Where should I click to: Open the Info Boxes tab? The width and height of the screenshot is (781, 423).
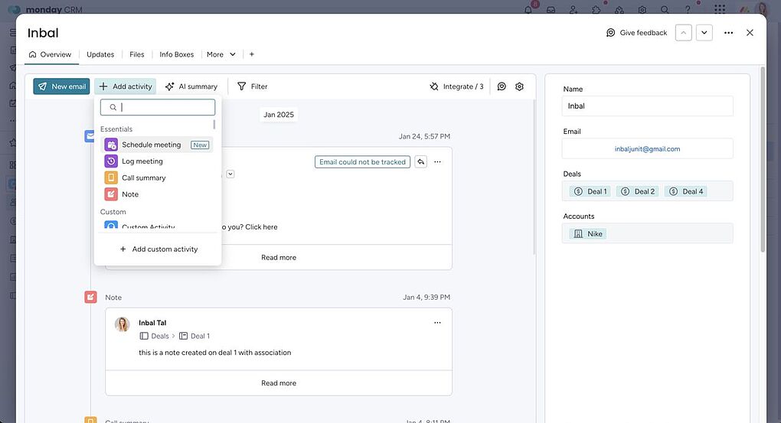176,54
